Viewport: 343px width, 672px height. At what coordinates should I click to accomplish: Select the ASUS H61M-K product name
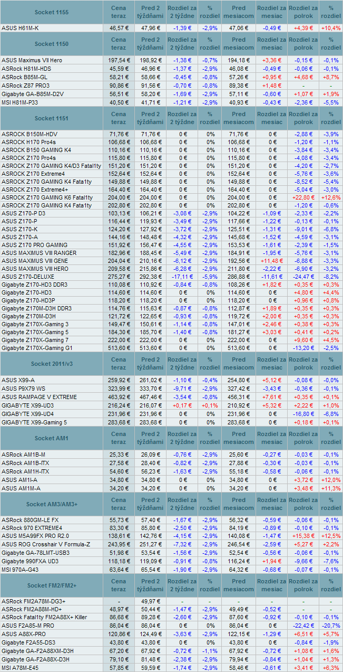(21, 28)
